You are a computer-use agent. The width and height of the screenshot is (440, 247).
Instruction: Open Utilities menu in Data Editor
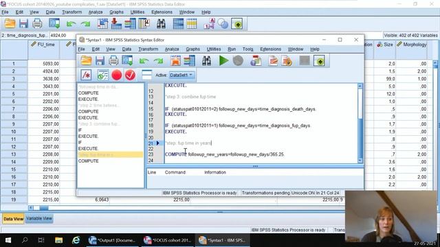137,12
